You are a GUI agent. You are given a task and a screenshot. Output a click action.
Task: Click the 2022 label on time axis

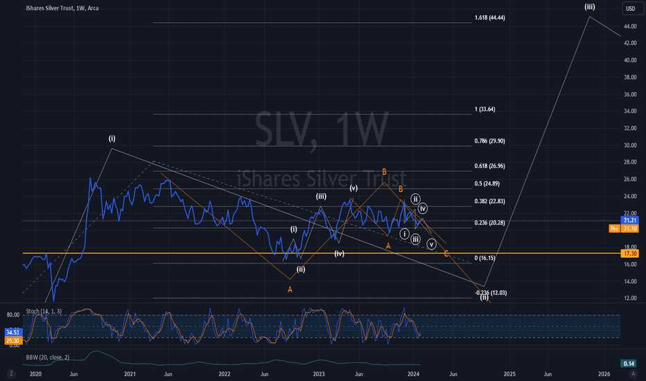pos(224,374)
